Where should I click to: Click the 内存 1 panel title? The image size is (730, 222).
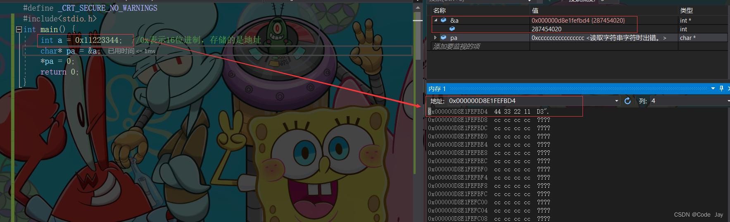click(x=437, y=89)
